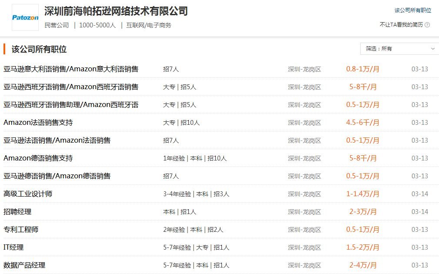Open job 高级工业设计师
Image resolution: width=439 pixels, height=274 pixels.
pyautogui.click(x=28, y=194)
